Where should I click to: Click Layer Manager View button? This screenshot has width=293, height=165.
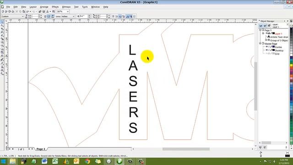269,26
